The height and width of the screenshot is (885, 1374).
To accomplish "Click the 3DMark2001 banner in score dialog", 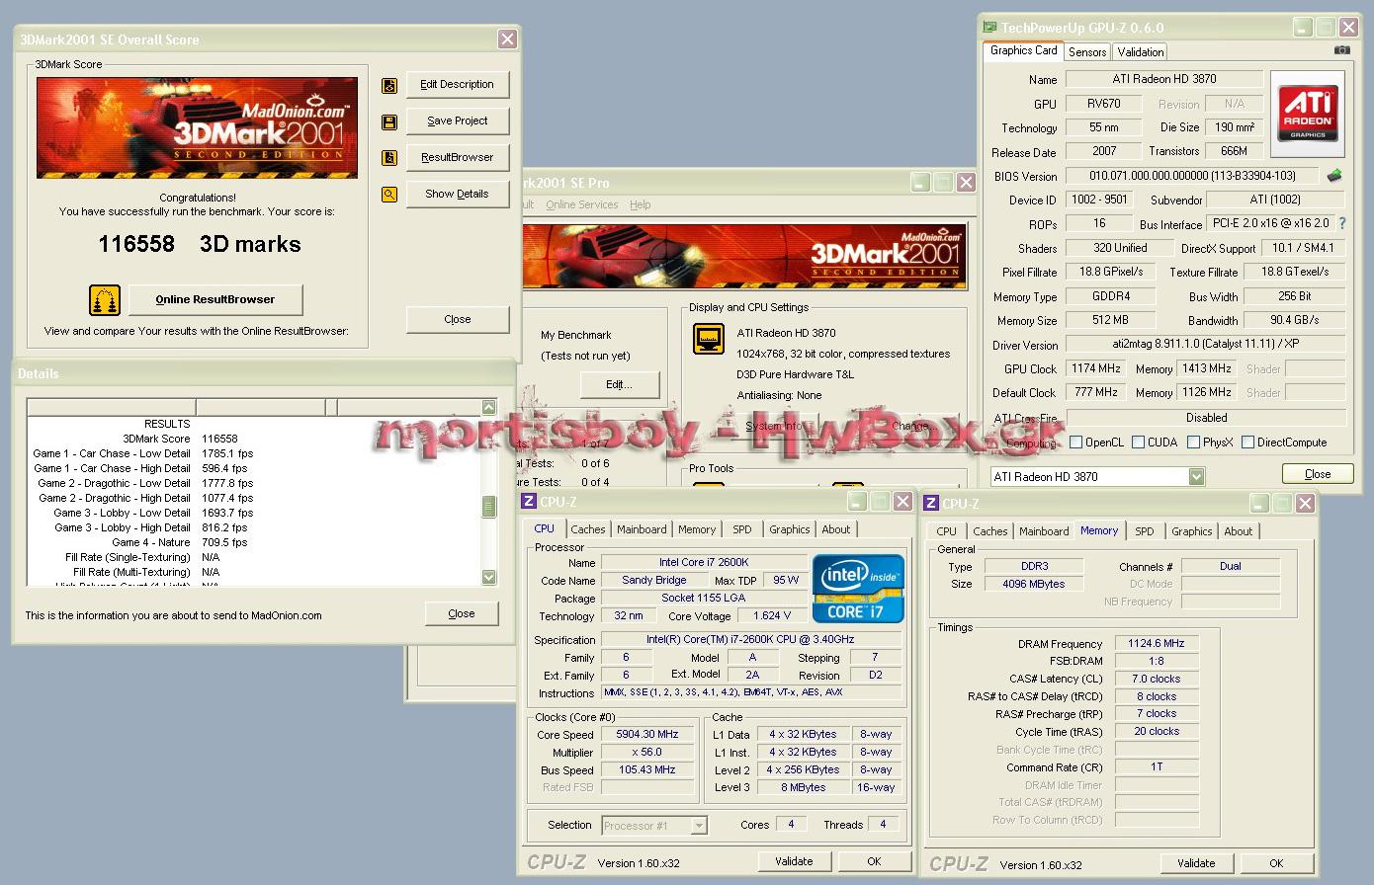I will point(197,128).
